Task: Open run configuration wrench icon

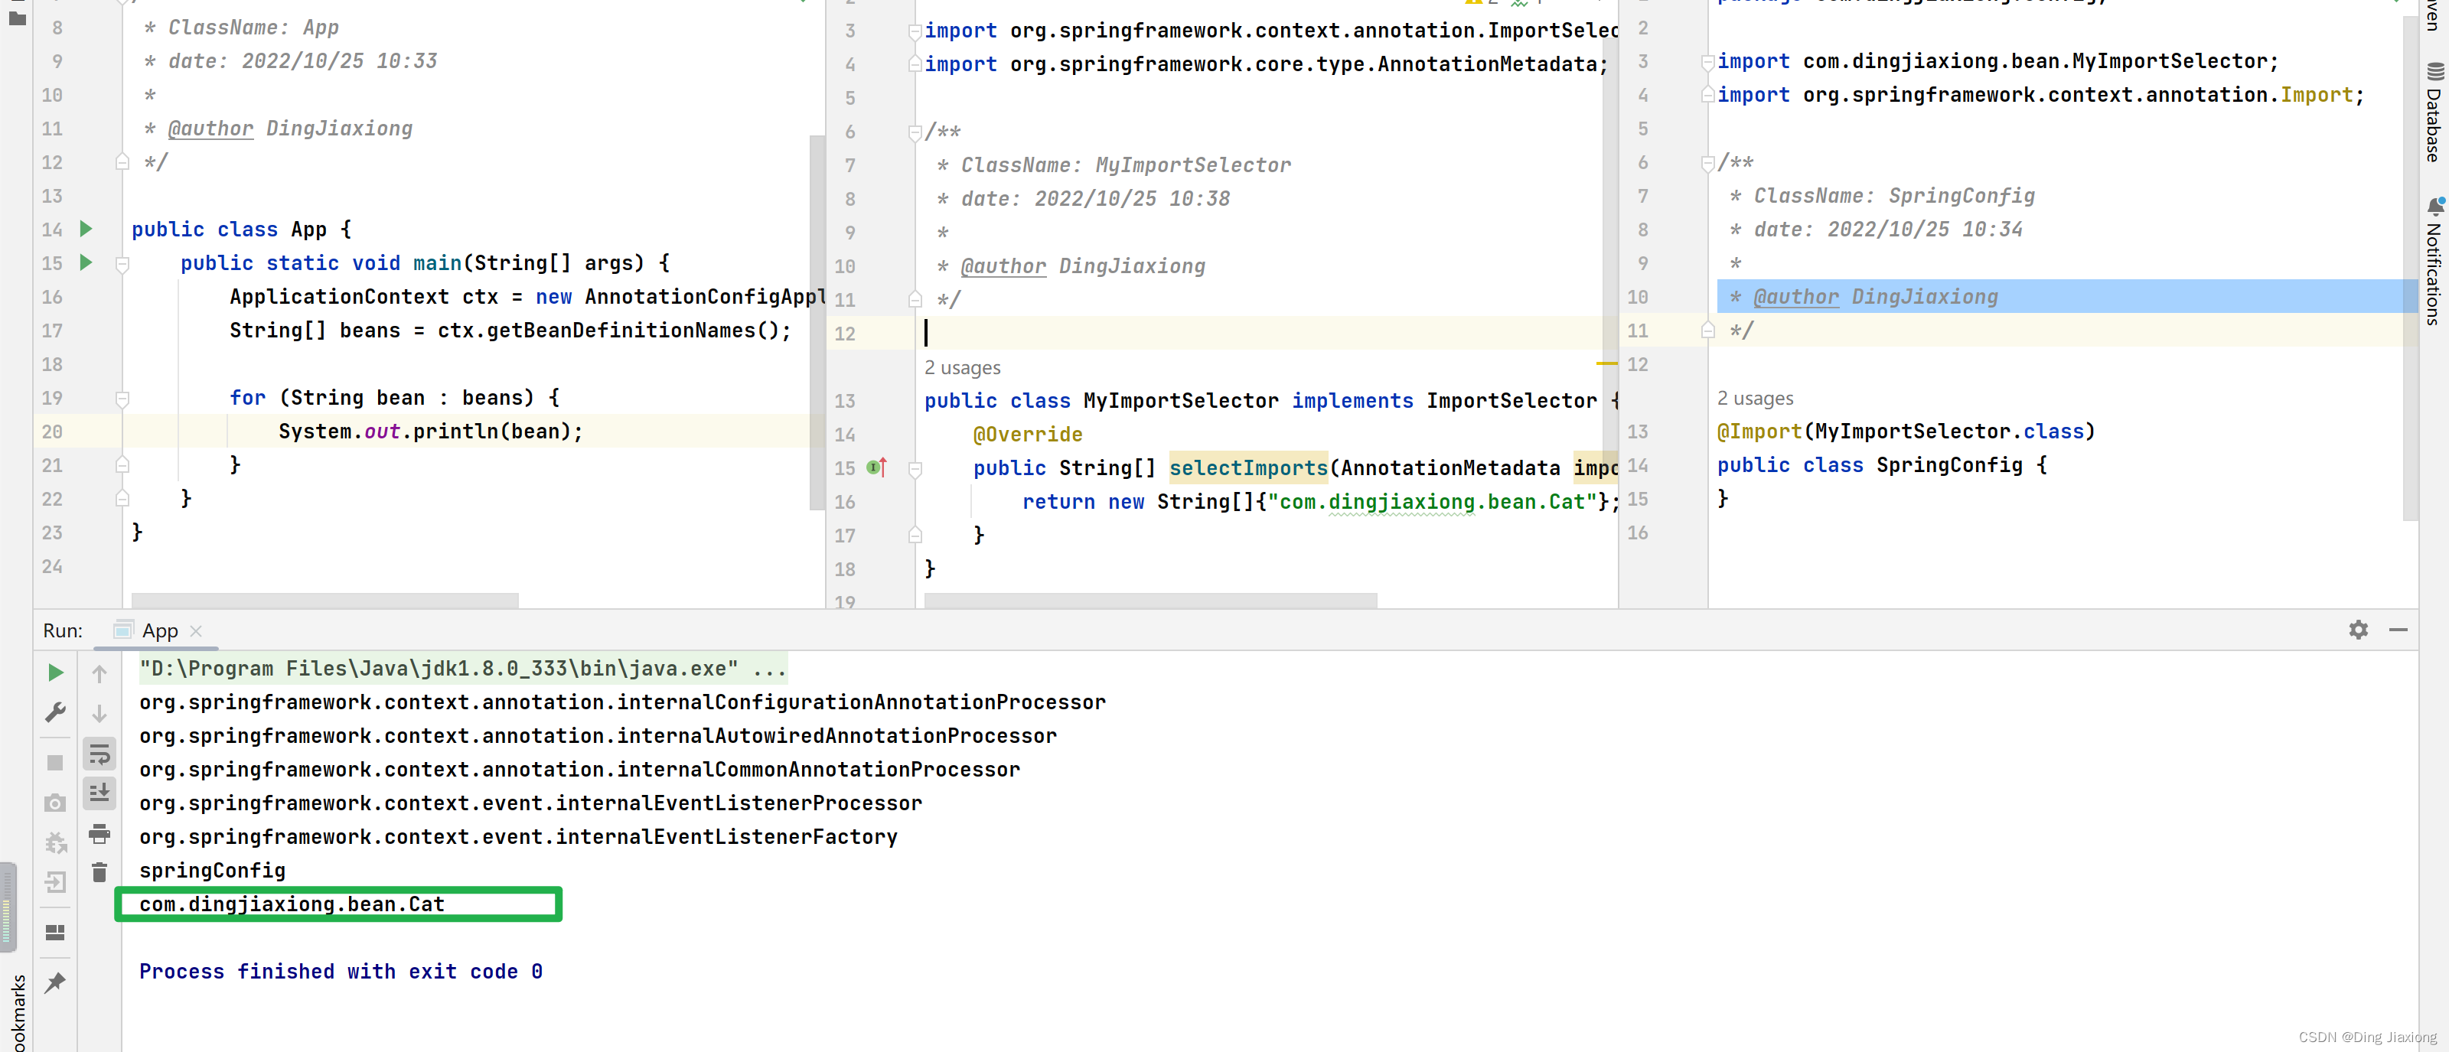Action: (55, 712)
